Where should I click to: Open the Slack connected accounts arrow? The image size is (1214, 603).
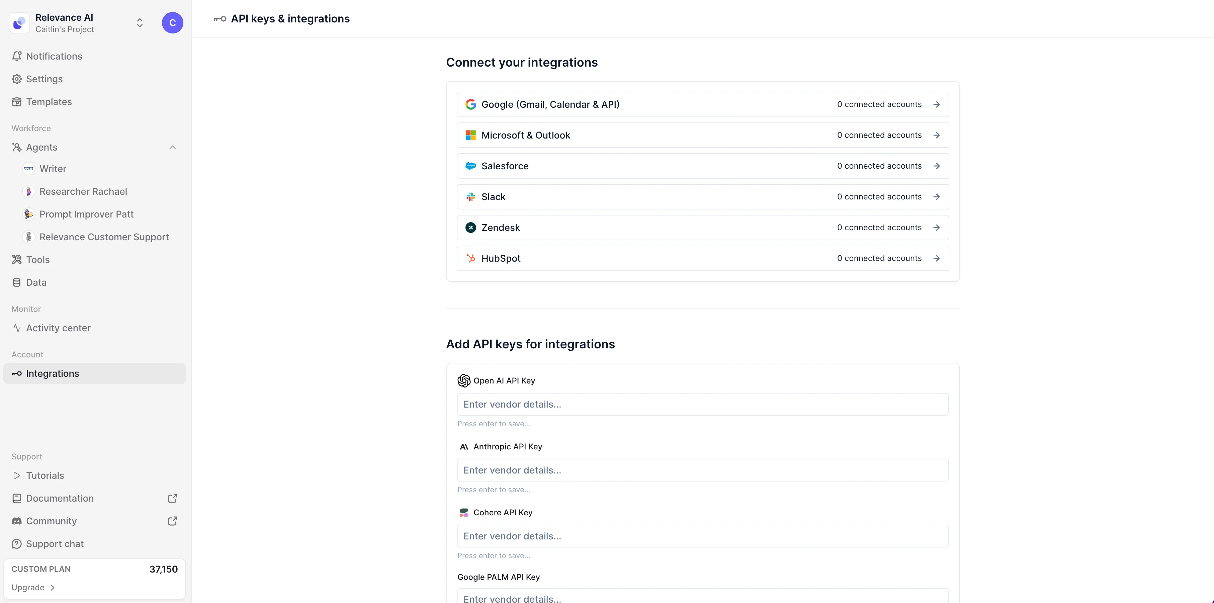(936, 197)
